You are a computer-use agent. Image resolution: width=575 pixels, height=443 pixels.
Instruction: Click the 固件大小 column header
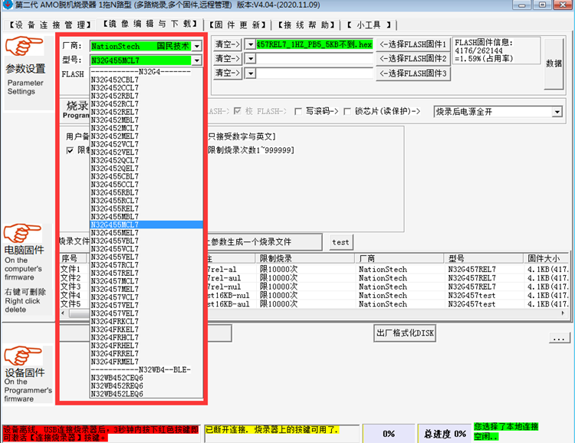[546, 258]
